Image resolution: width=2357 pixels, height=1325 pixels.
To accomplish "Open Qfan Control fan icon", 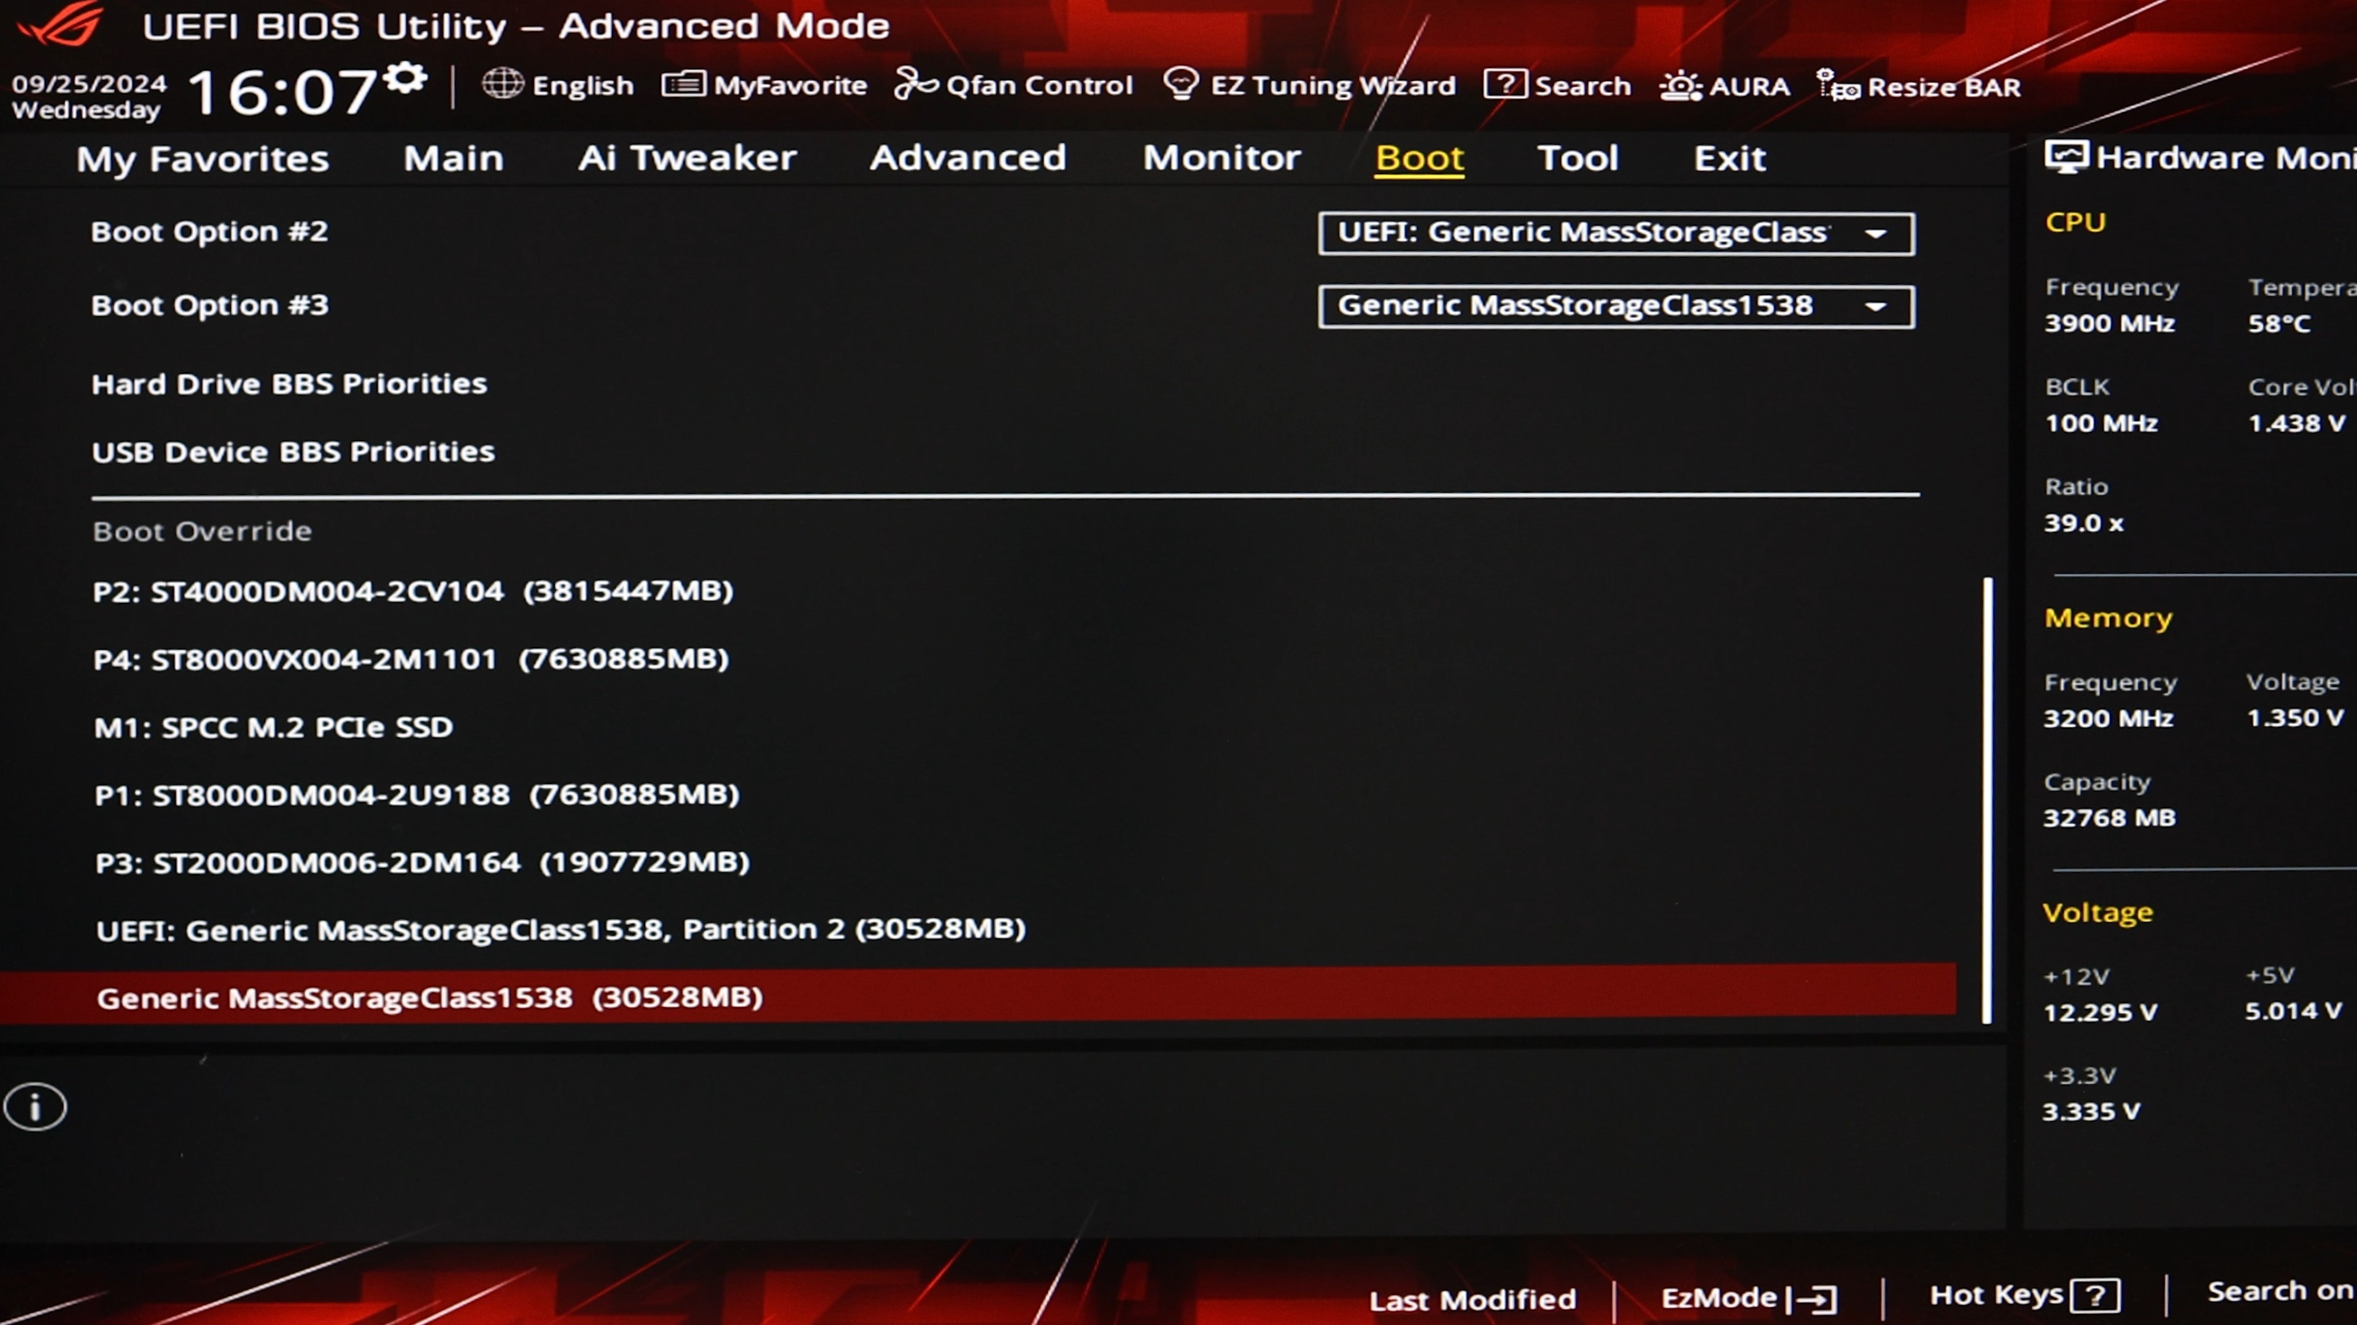I will (x=916, y=84).
